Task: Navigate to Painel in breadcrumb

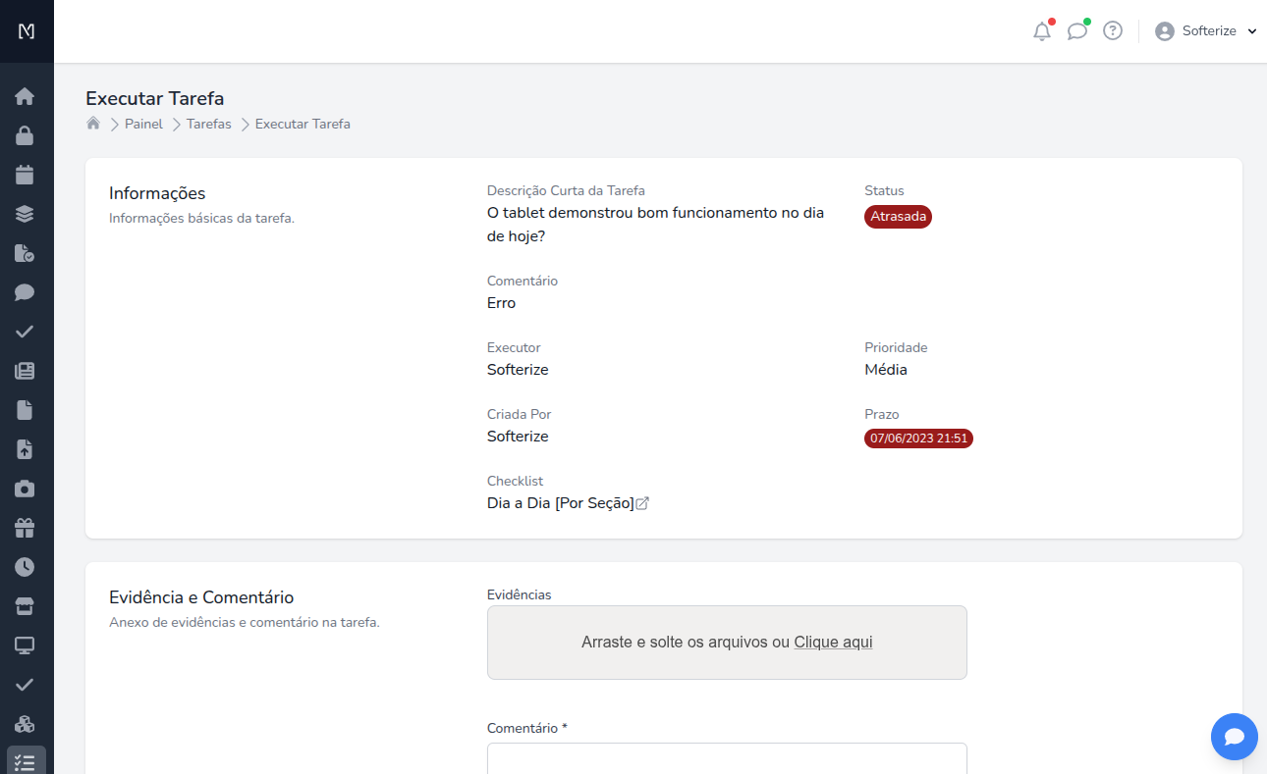Action: [x=143, y=124]
